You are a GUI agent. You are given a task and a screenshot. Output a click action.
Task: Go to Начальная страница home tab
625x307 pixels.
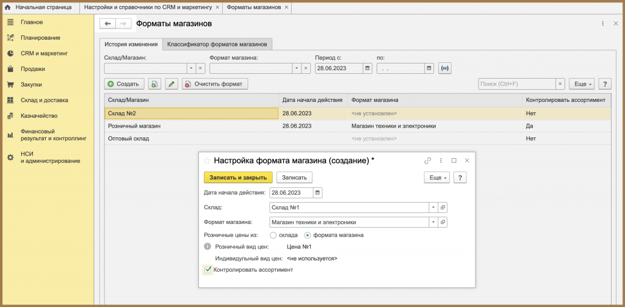point(40,7)
